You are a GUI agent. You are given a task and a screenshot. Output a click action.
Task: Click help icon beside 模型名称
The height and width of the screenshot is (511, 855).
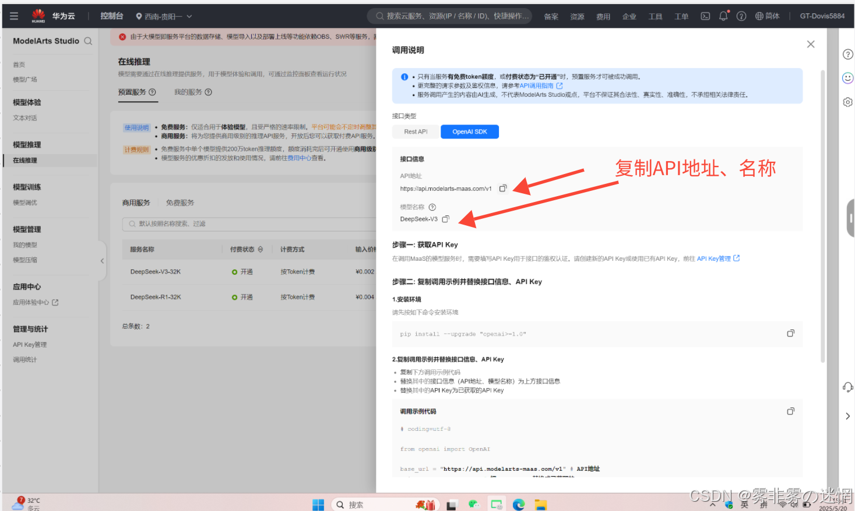tap(432, 207)
